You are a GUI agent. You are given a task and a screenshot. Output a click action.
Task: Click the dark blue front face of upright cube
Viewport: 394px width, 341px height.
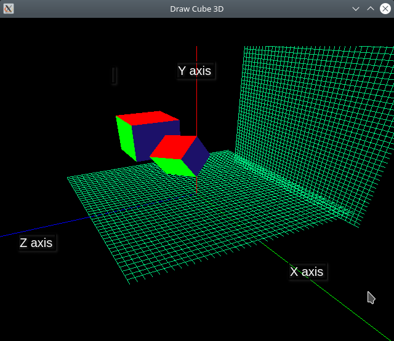pyautogui.click(x=151, y=142)
